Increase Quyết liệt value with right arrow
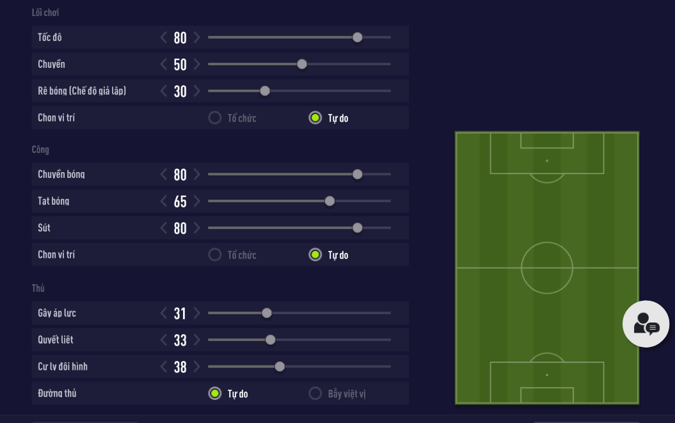675x423 pixels. tap(197, 340)
